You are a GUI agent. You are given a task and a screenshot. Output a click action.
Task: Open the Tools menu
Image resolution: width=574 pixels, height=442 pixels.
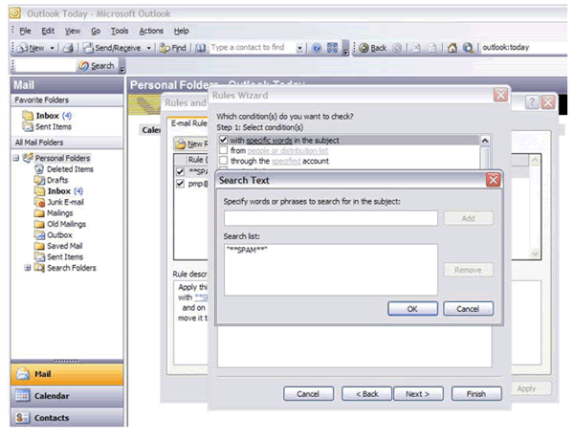click(120, 32)
